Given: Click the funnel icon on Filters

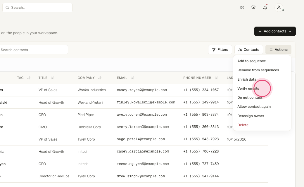Looking at the screenshot, I should tap(214, 50).
